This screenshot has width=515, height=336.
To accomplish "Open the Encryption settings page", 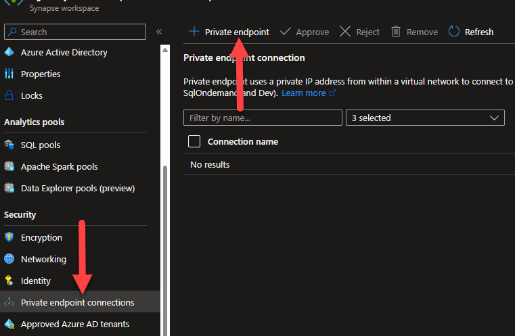I will click(41, 237).
